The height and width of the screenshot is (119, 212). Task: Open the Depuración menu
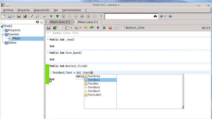point(41,10)
